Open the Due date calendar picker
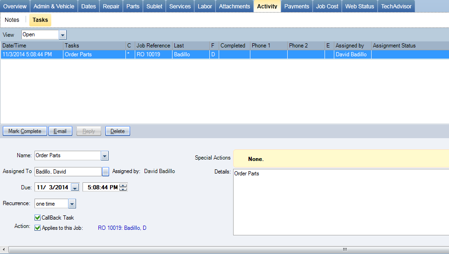The height and width of the screenshot is (254, 449). pyautogui.click(x=75, y=187)
